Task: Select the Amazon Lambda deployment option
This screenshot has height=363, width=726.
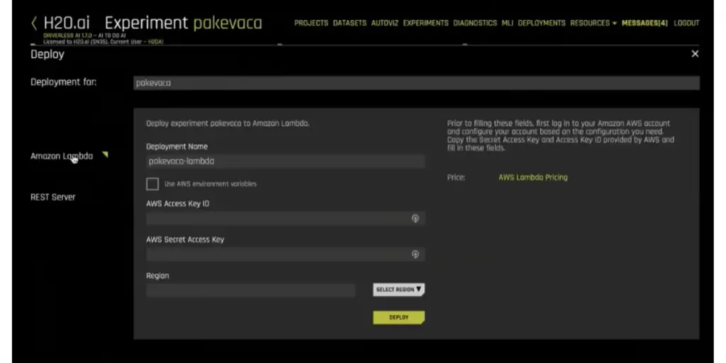Action: [x=62, y=156]
